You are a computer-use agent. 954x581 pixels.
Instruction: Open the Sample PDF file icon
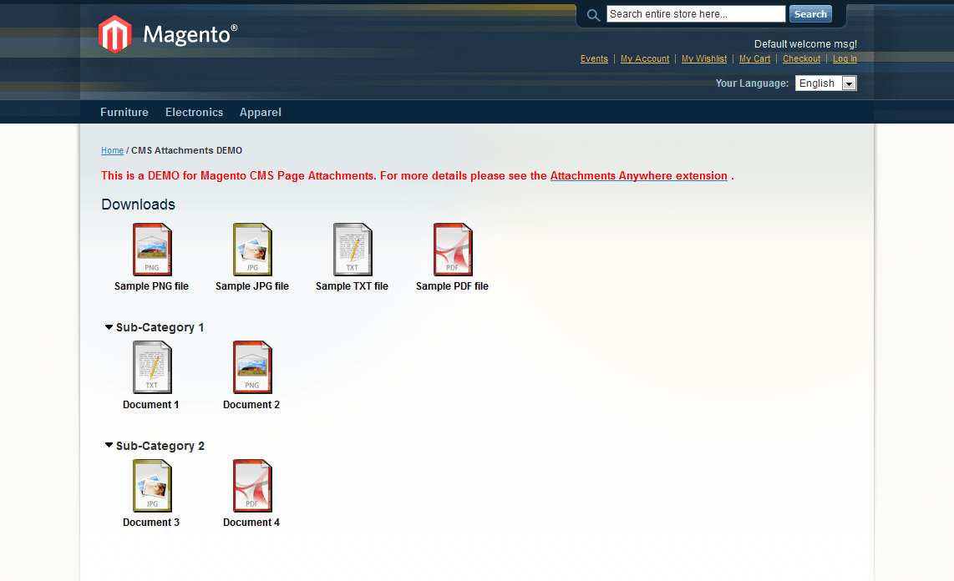coord(453,250)
